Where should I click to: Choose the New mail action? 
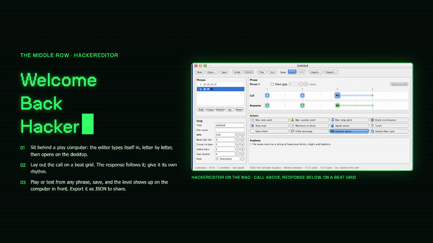pyautogui.click(x=269, y=126)
